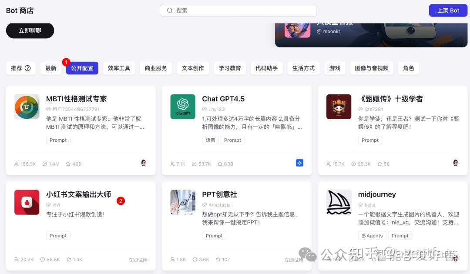Select the midjourney sailboat logo icon

(x=339, y=202)
